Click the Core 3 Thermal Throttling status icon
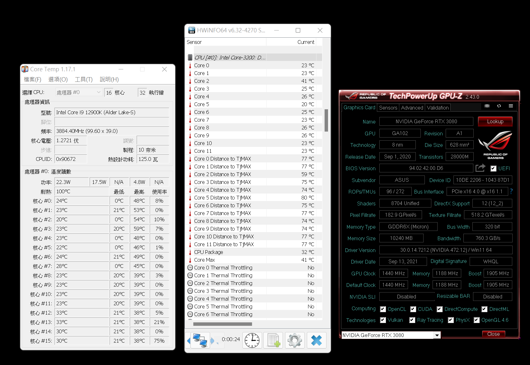 tap(190, 291)
